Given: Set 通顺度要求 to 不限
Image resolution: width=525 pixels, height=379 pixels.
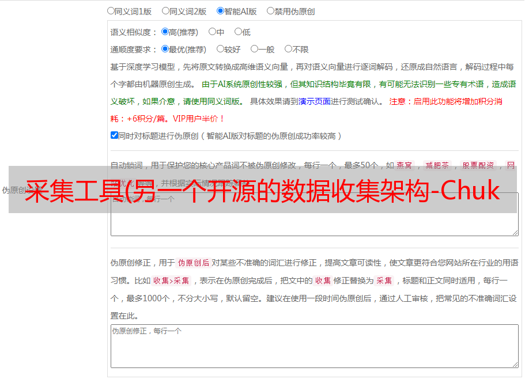Looking at the screenshot, I should click(288, 49).
